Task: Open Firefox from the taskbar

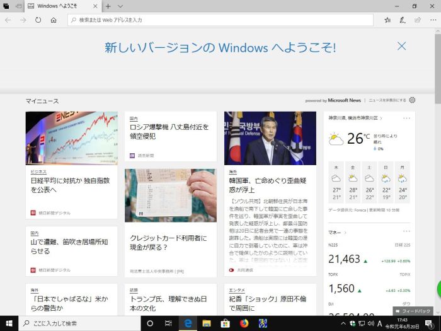Action: [244, 323]
